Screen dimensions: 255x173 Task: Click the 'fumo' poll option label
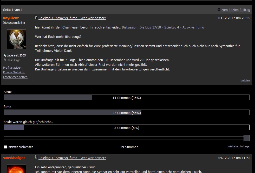coord(7,107)
